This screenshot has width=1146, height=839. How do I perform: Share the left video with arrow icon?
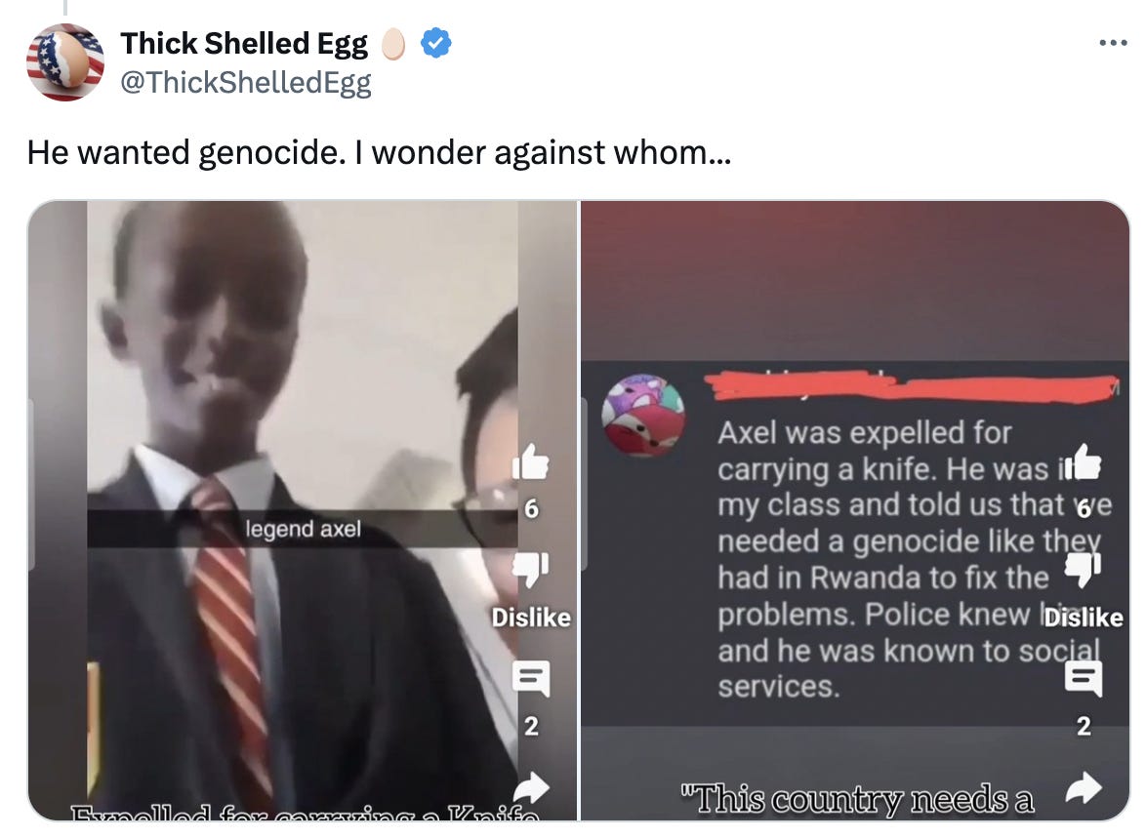[531, 787]
